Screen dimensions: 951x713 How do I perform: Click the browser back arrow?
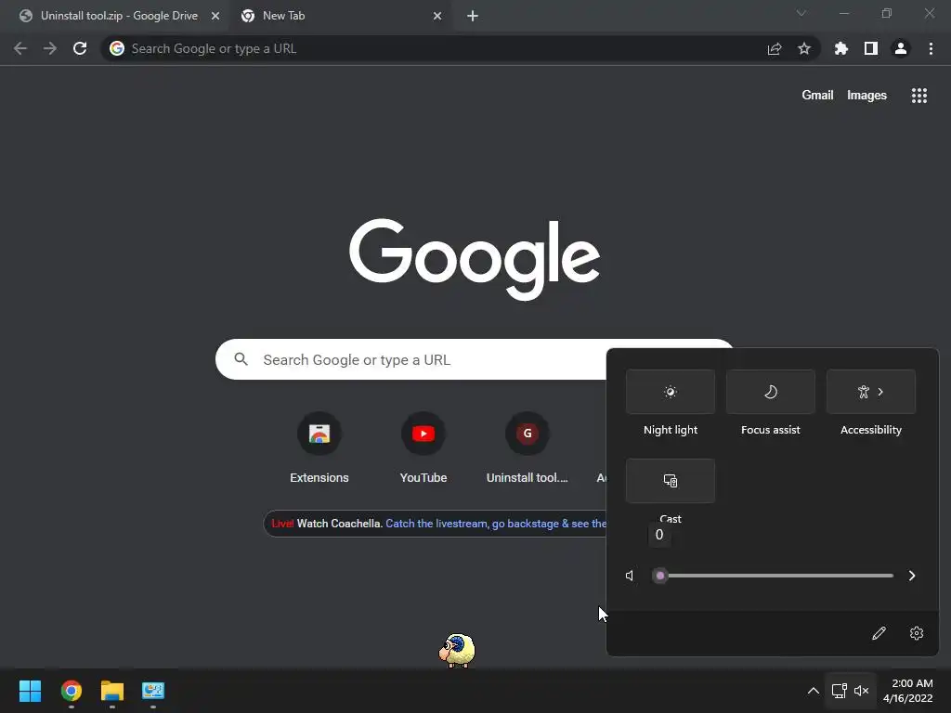click(x=20, y=48)
